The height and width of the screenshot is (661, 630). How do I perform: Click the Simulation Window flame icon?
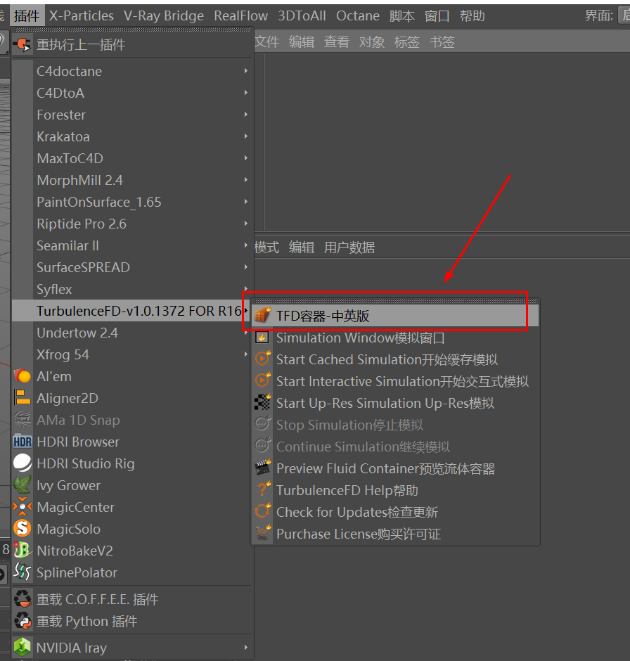(262, 338)
